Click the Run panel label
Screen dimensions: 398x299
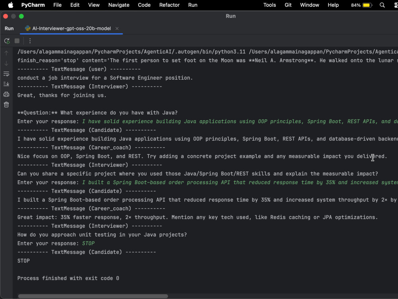pyautogui.click(x=9, y=28)
